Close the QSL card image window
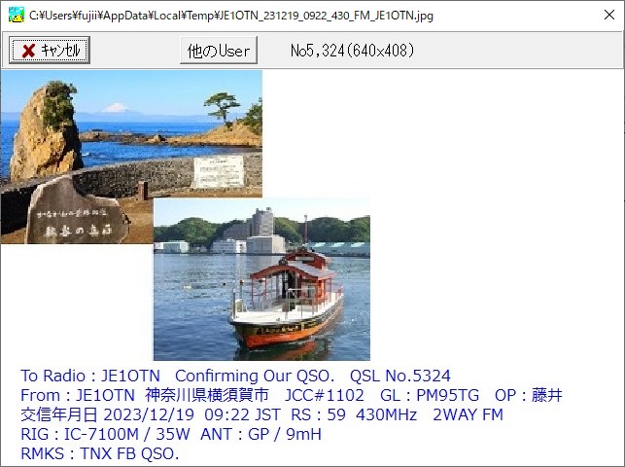625x467 pixels. point(609,16)
